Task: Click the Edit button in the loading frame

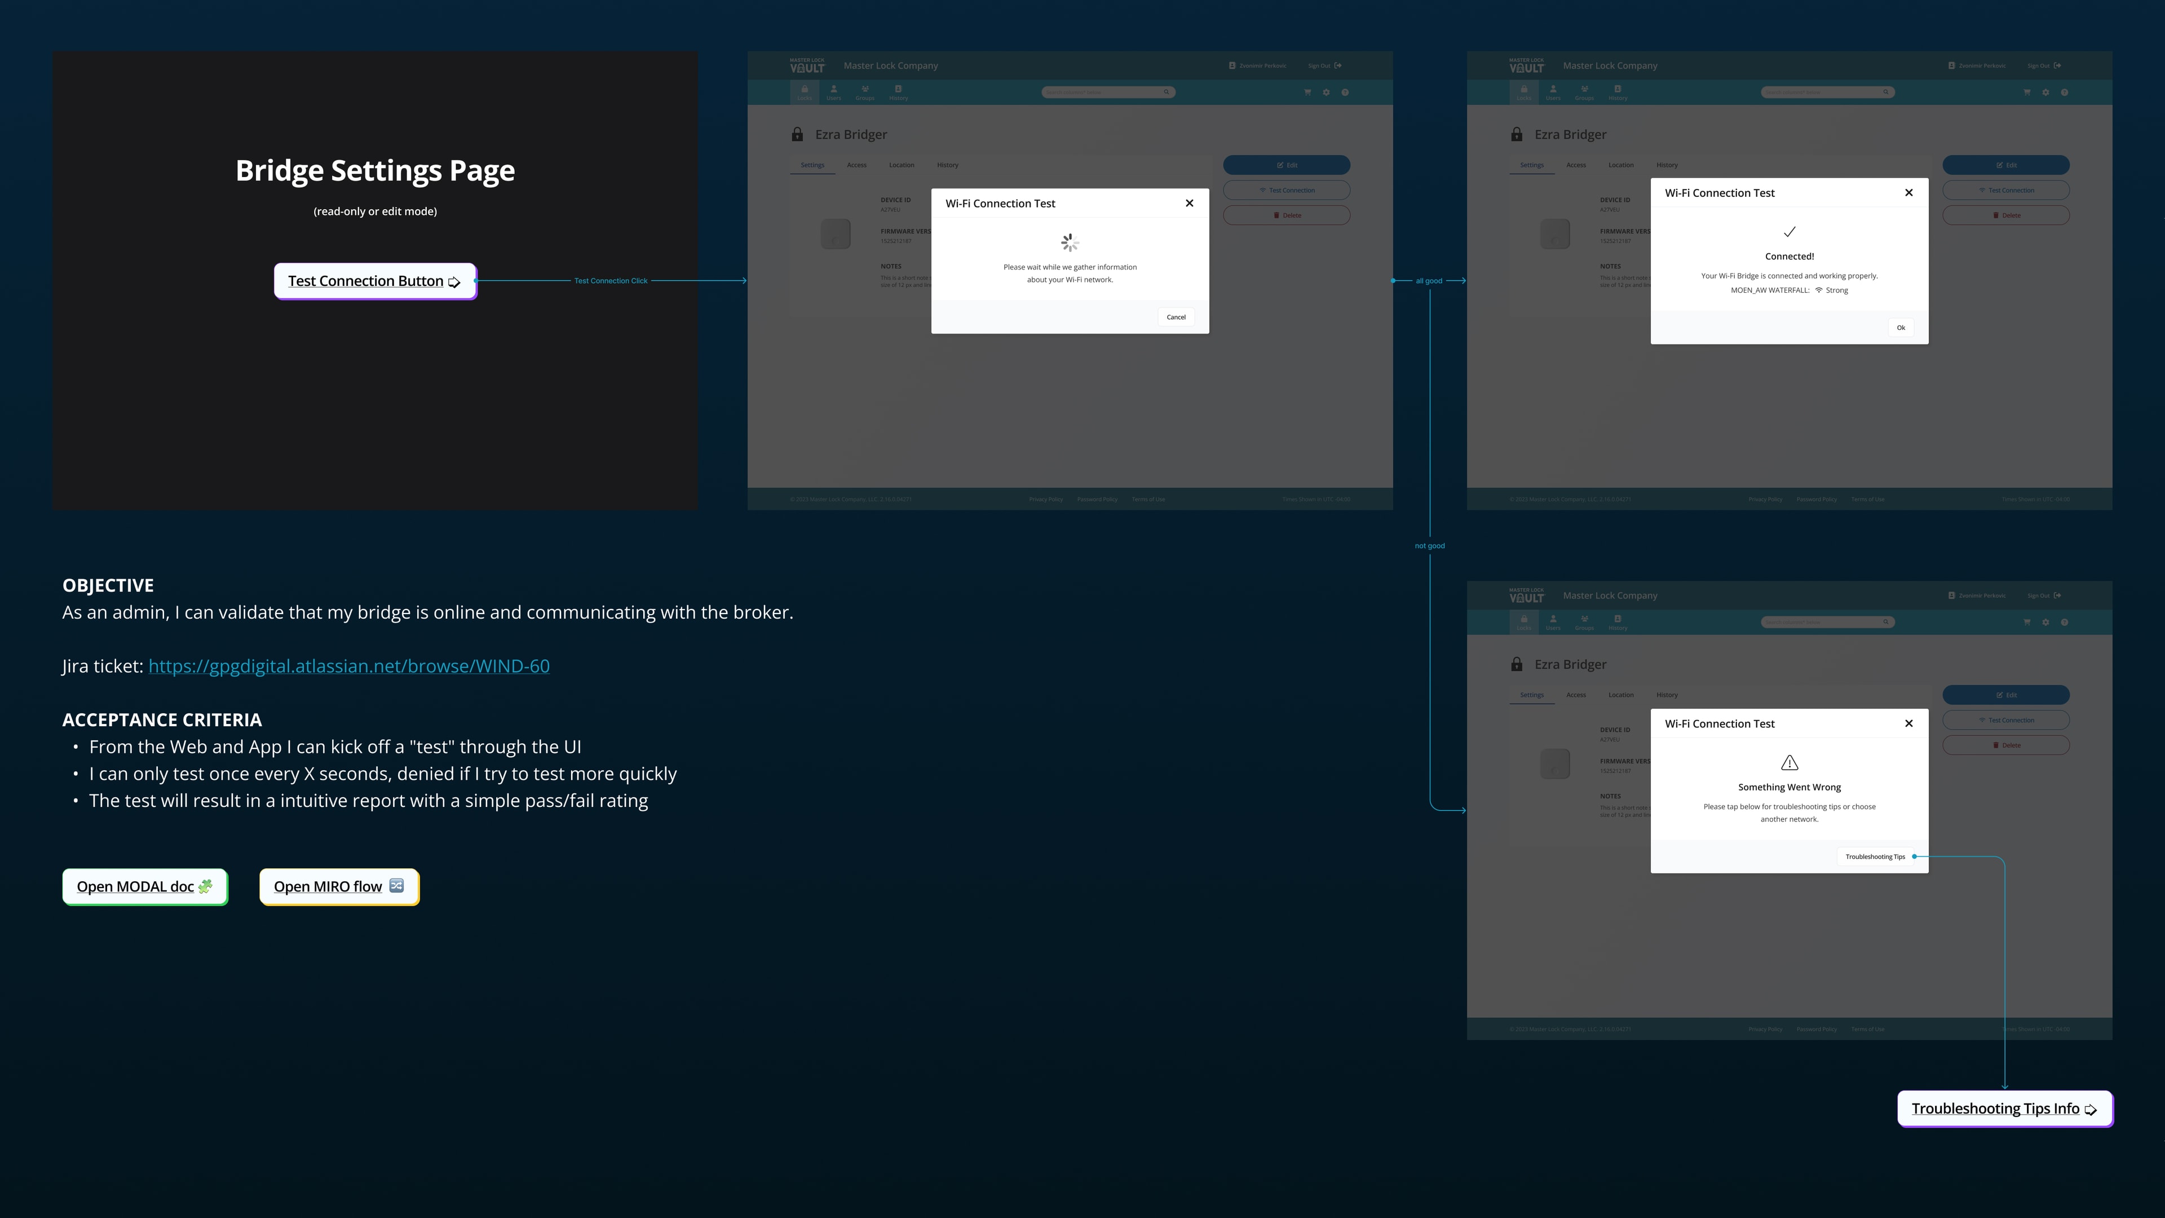Action: 1287,165
